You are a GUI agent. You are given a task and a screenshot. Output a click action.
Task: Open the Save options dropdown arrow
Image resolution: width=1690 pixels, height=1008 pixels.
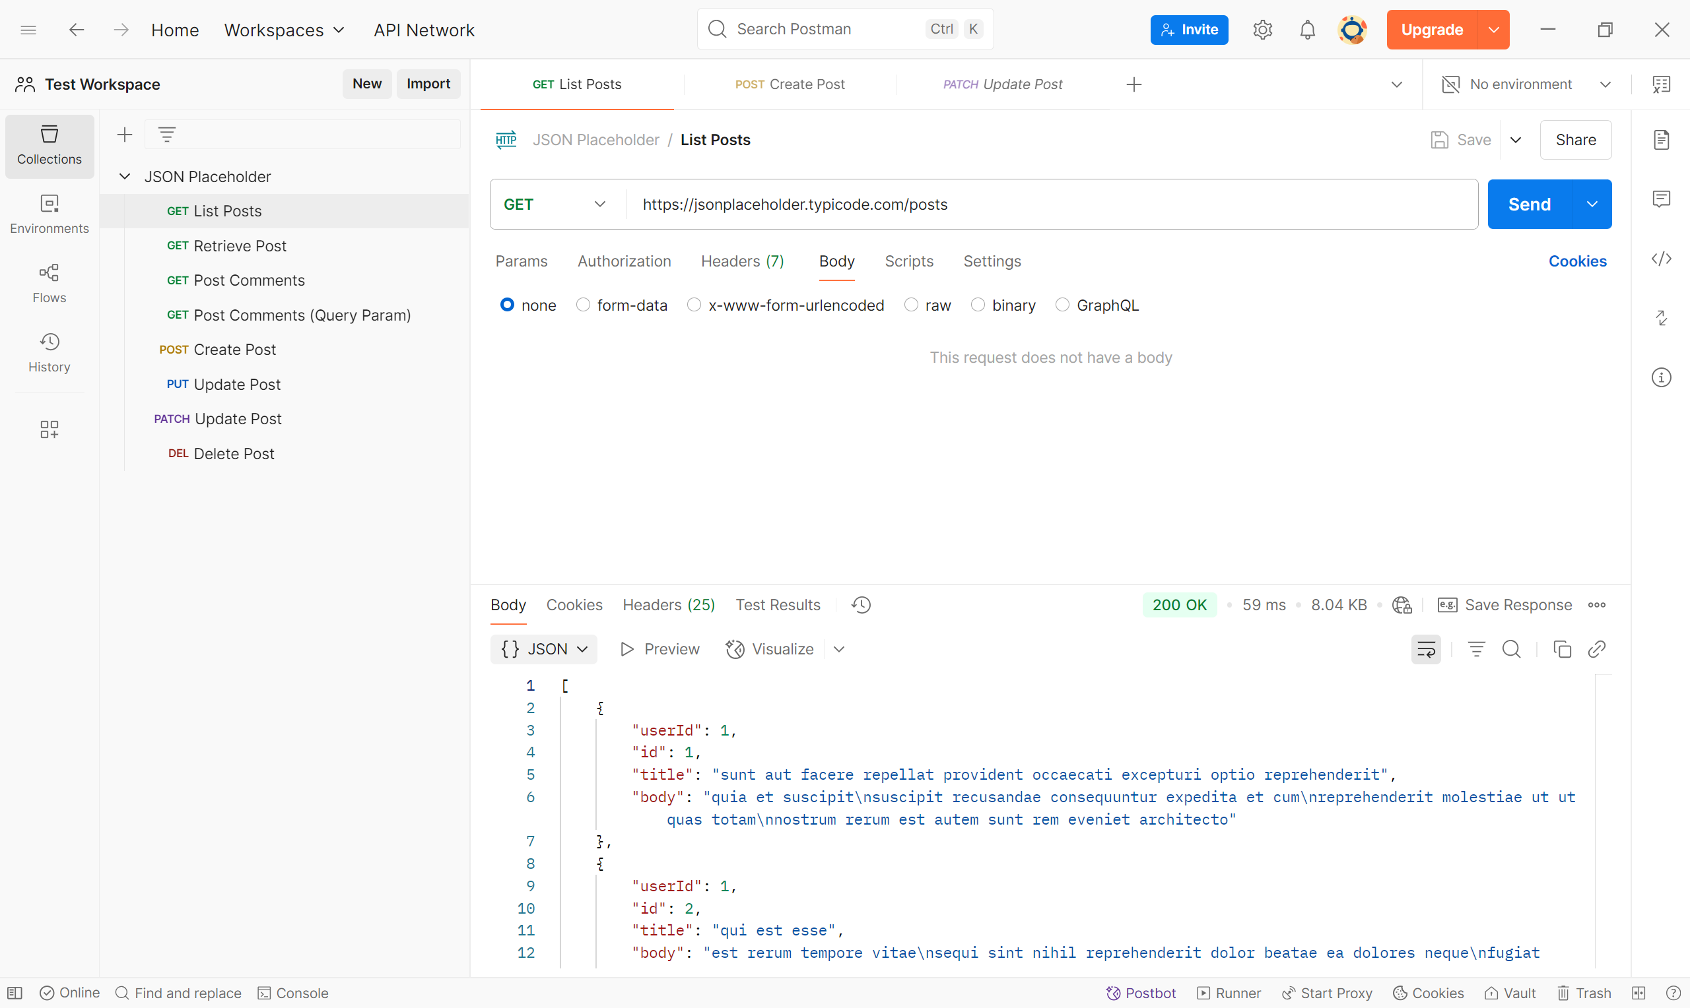pyautogui.click(x=1515, y=140)
